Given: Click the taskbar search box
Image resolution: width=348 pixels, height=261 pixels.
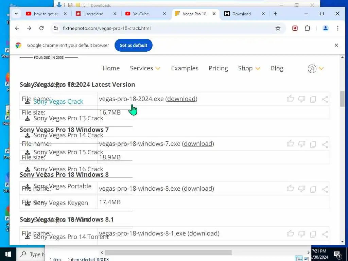Looking at the screenshot, I should 30,254.
